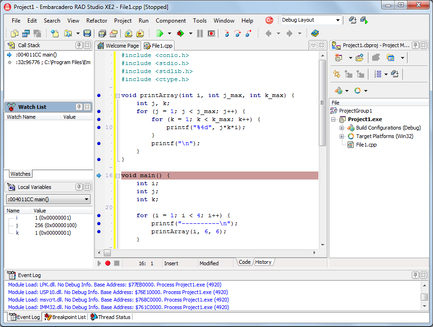Open the Run Without Debugging dropdown arrow
This screenshot has width=433, height=327.
[x=191, y=33]
